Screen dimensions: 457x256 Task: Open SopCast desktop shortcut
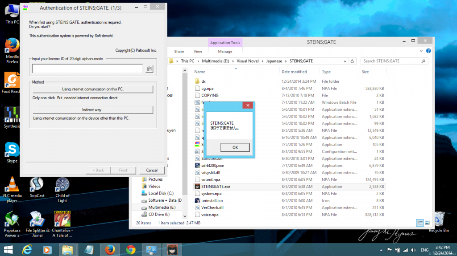(x=37, y=187)
